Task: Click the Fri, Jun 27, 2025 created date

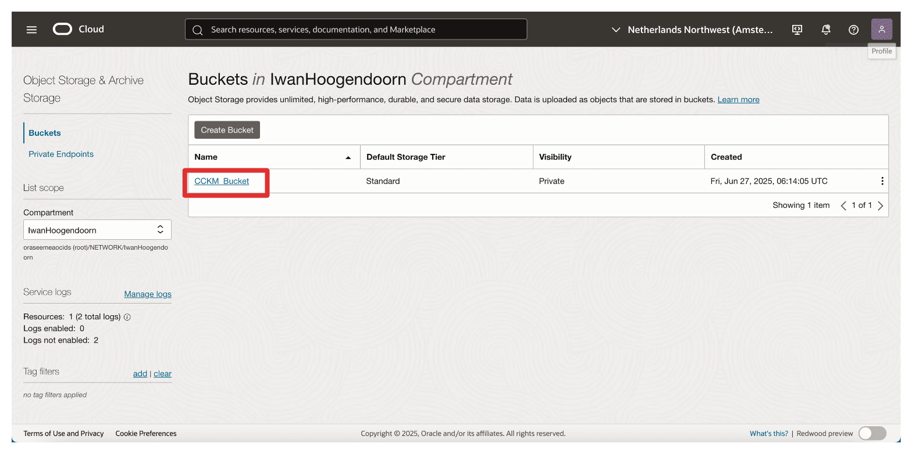Action: [769, 181]
